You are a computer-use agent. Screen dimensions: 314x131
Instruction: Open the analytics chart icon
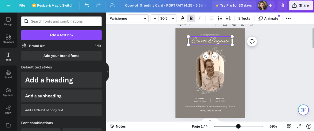pyautogui.click(x=282, y=5)
